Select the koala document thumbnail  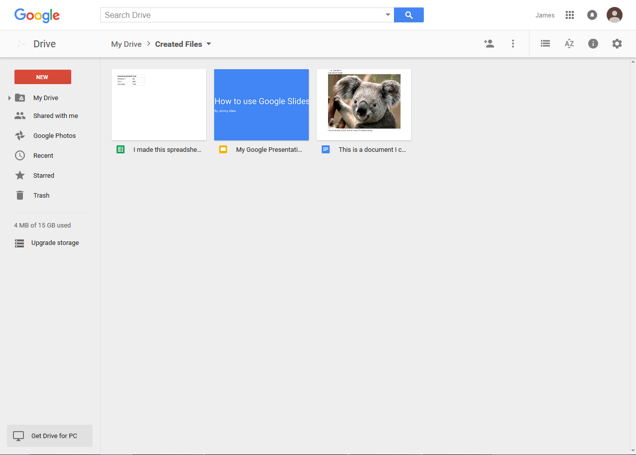(x=364, y=105)
